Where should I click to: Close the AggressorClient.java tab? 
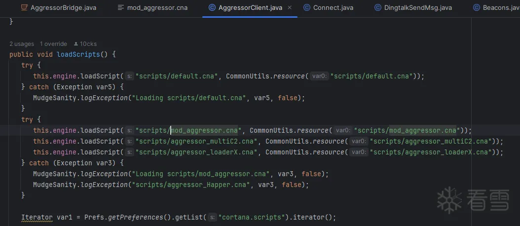pos(290,8)
